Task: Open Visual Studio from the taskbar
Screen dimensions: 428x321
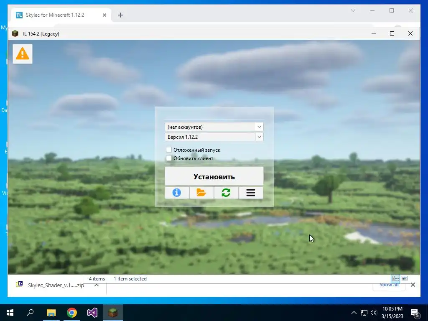Action: coord(92,313)
